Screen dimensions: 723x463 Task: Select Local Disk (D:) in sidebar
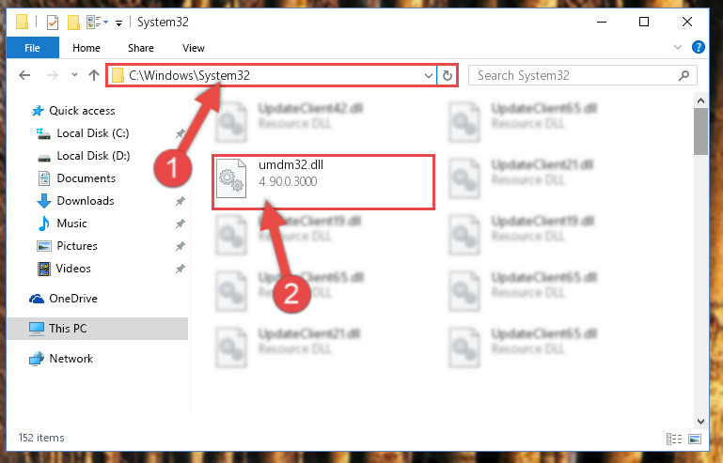(x=93, y=156)
